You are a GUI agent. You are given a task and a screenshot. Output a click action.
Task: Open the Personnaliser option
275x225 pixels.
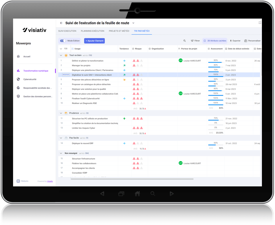pyautogui.click(x=252, y=41)
